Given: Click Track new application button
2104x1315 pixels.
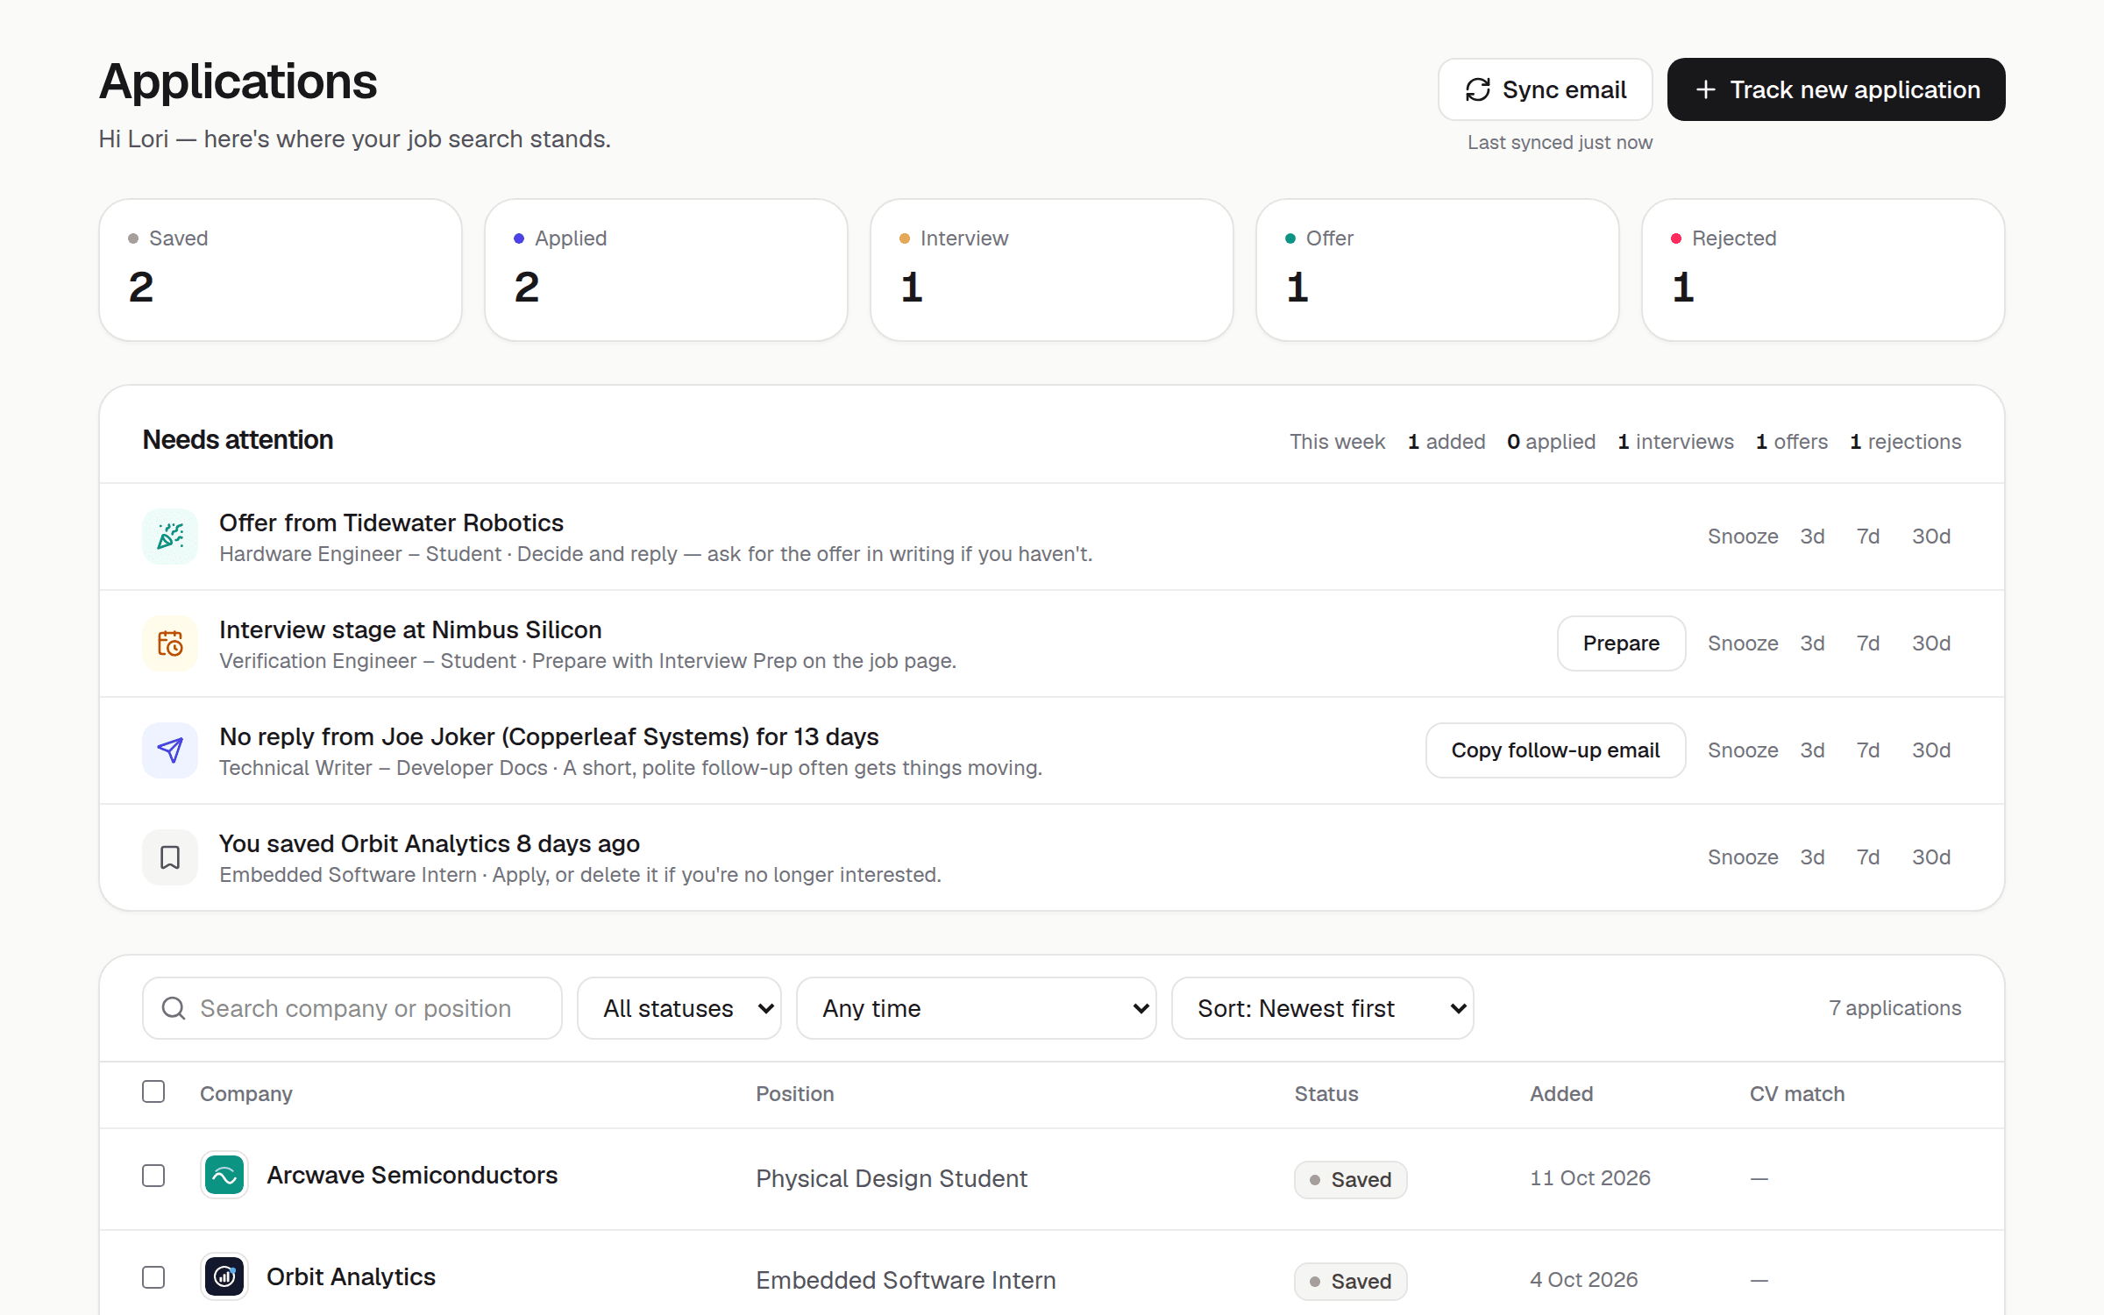Looking at the screenshot, I should pos(1836,89).
